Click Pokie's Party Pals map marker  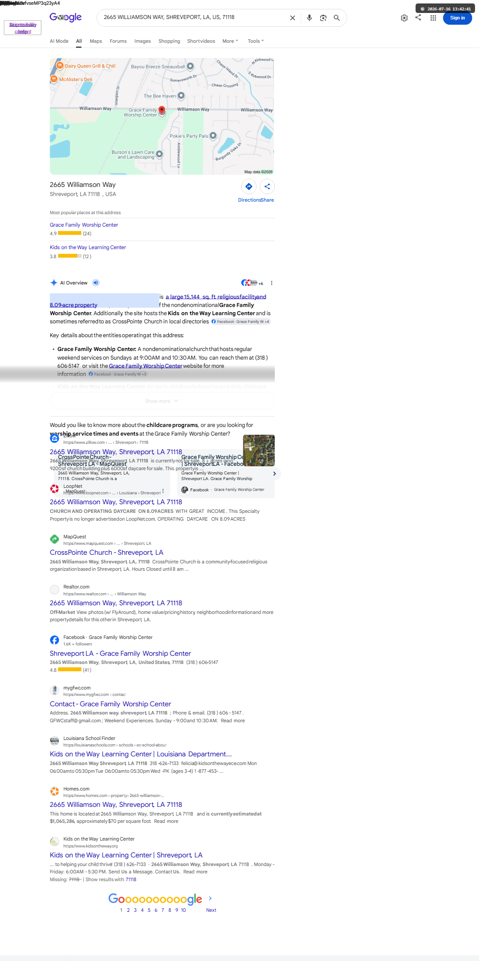(213, 136)
